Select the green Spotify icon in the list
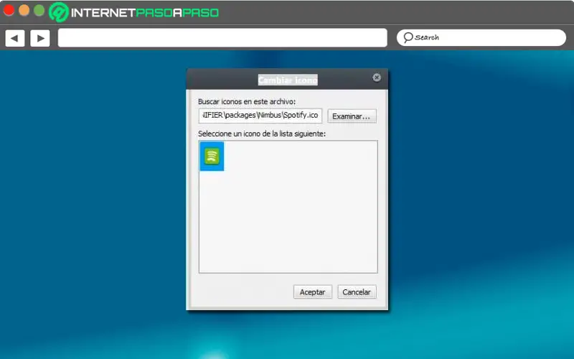 click(212, 156)
